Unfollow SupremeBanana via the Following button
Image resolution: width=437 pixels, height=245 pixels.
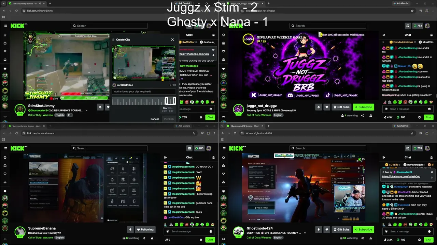(x=145, y=229)
